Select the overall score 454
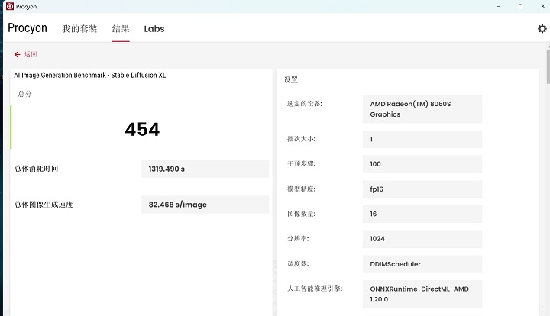Viewport: 550px width, 316px height. (x=142, y=129)
